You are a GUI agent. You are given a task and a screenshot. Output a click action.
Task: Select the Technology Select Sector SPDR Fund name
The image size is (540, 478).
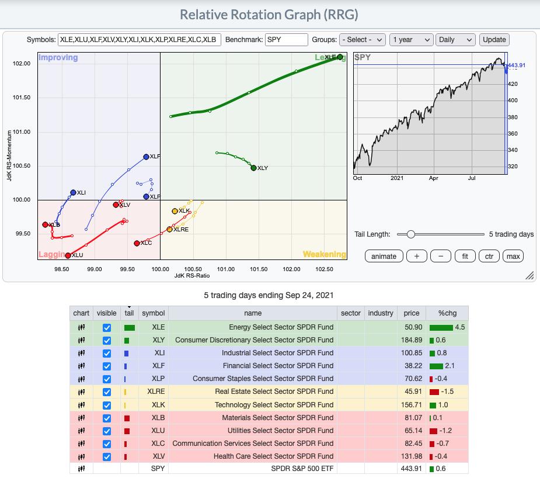click(274, 404)
